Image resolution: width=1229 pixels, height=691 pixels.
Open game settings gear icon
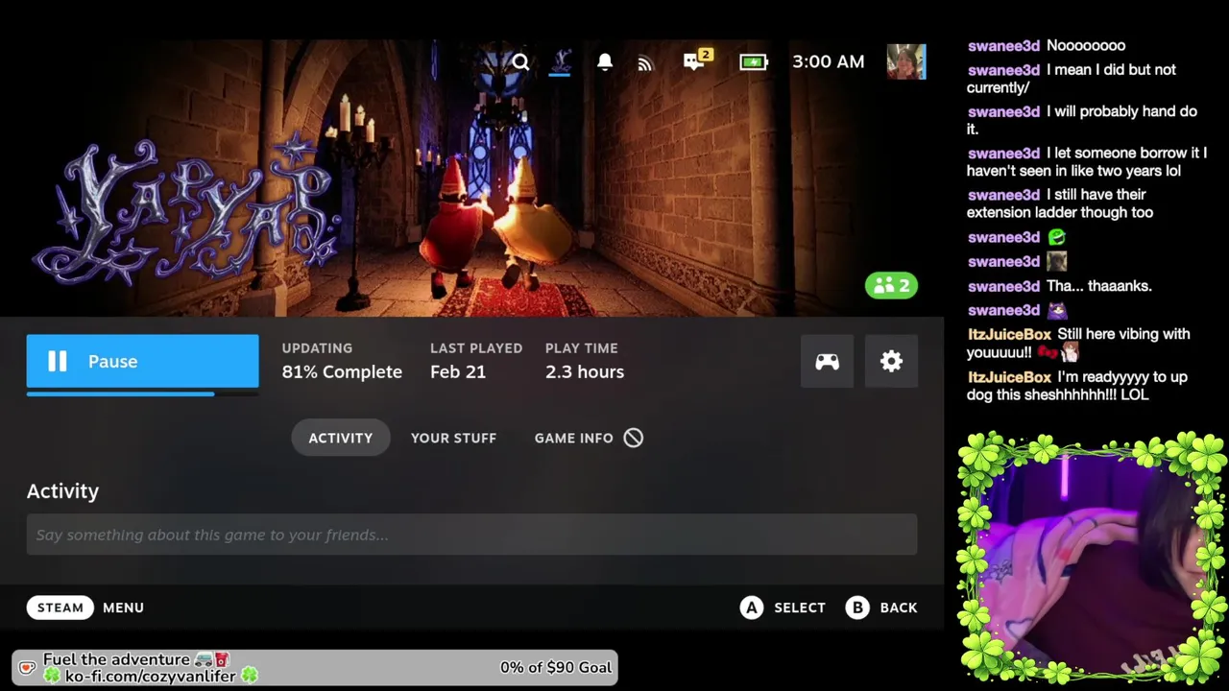(891, 361)
